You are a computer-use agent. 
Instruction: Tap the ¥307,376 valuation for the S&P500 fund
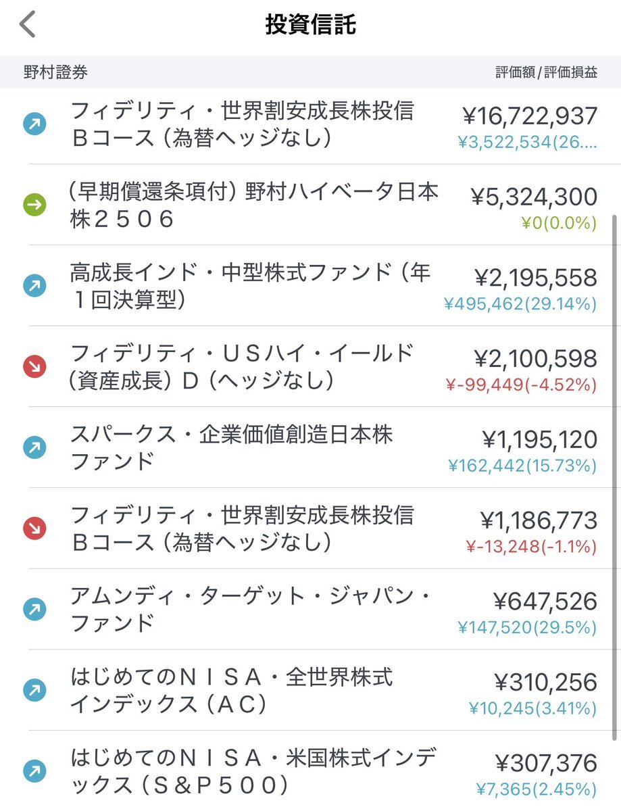pos(546,764)
